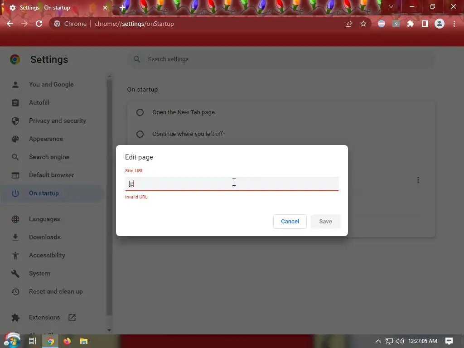Image resolution: width=464 pixels, height=348 pixels.
Task: Click the wrench icon beside System
Action: [x=15, y=273]
